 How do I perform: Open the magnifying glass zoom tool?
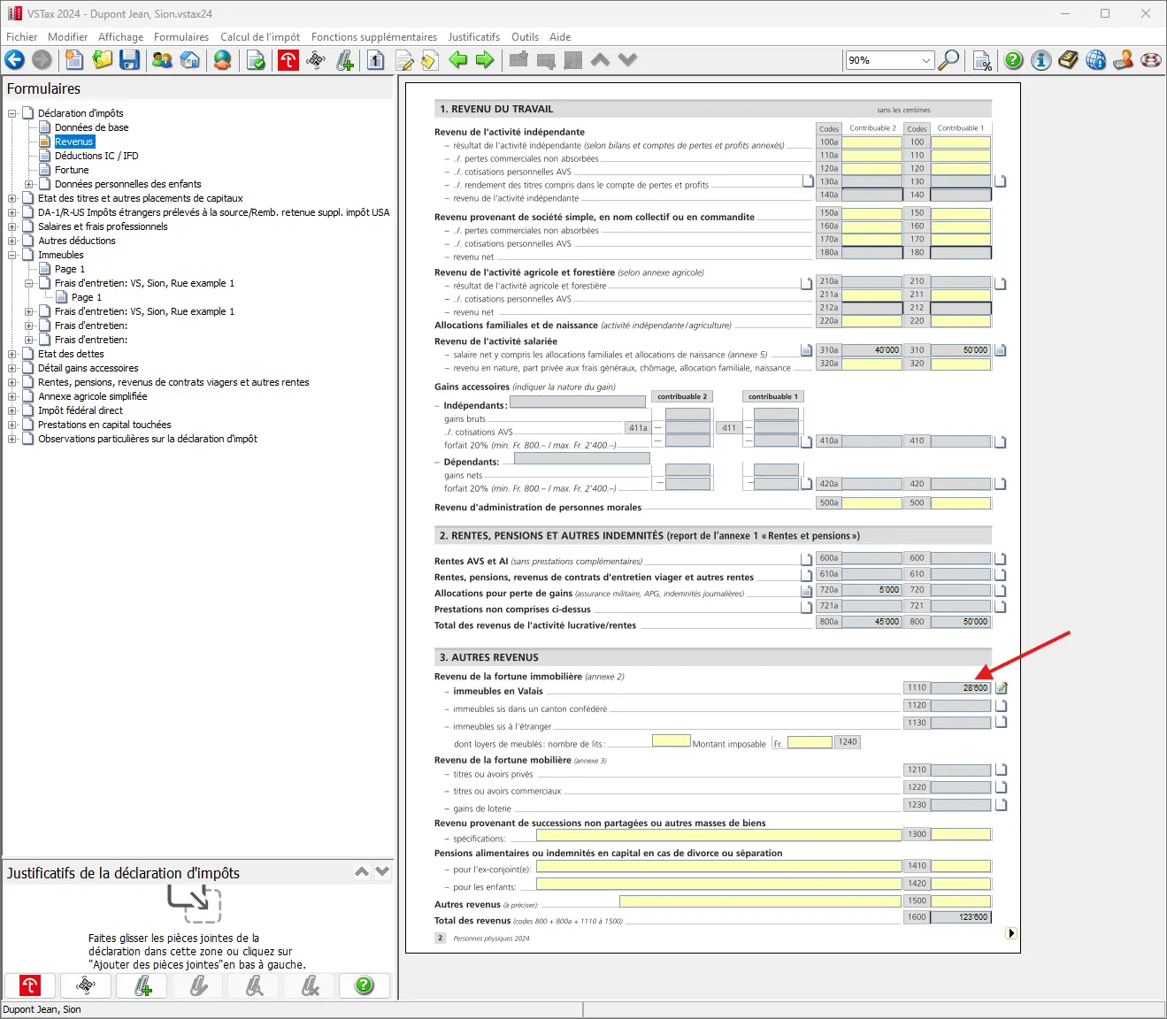pos(948,60)
